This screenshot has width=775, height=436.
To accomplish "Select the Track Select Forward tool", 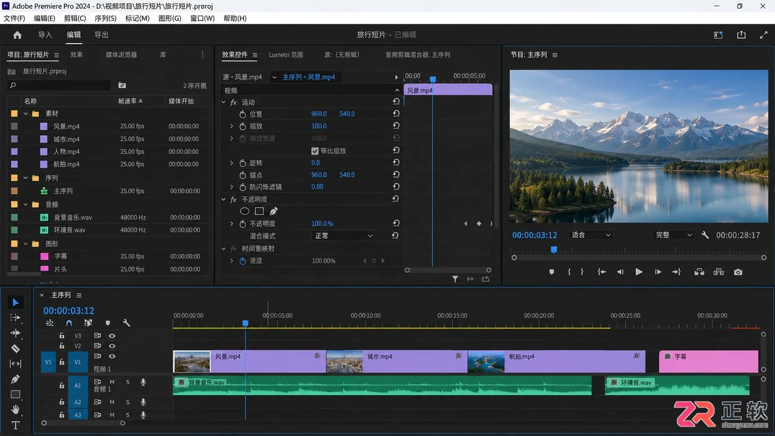I will [16, 318].
